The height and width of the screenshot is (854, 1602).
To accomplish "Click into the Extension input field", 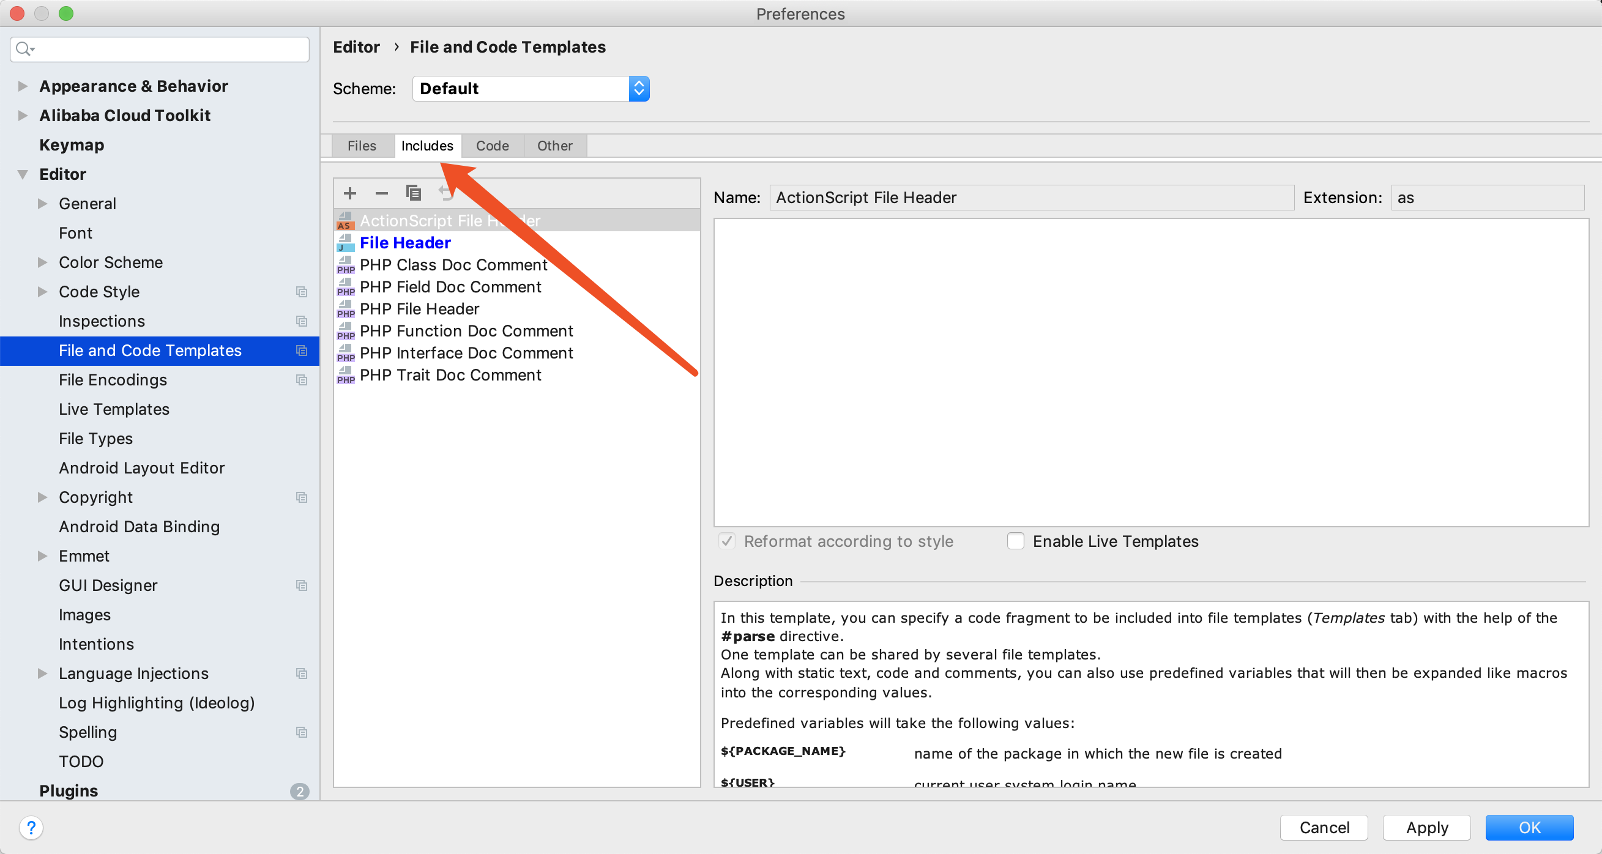I will coord(1486,198).
